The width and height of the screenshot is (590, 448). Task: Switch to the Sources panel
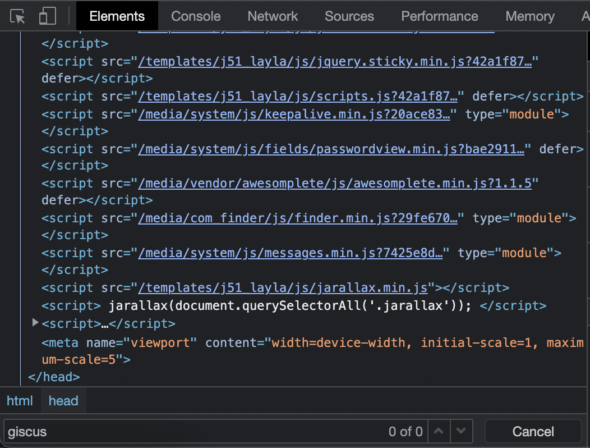[349, 16]
